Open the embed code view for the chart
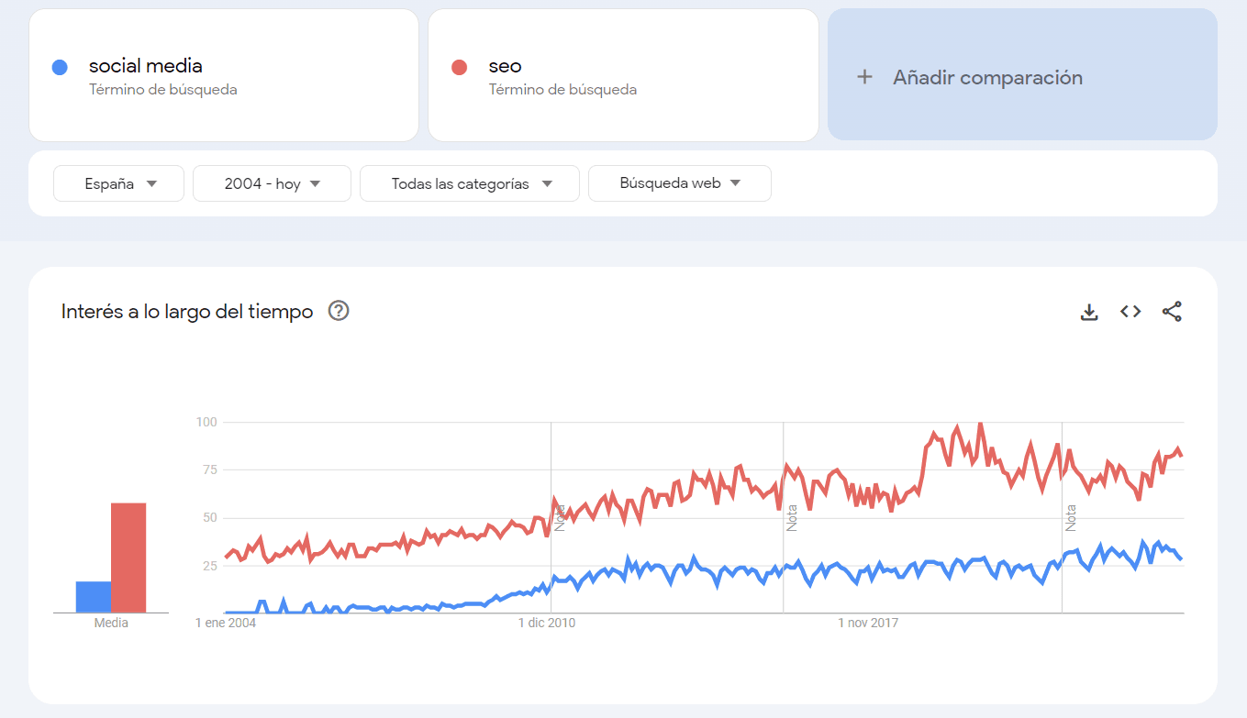 1130,312
